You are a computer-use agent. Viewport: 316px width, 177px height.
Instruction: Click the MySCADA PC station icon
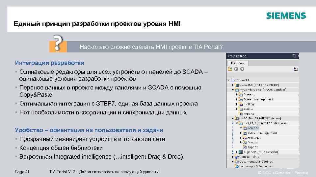[237, 118]
